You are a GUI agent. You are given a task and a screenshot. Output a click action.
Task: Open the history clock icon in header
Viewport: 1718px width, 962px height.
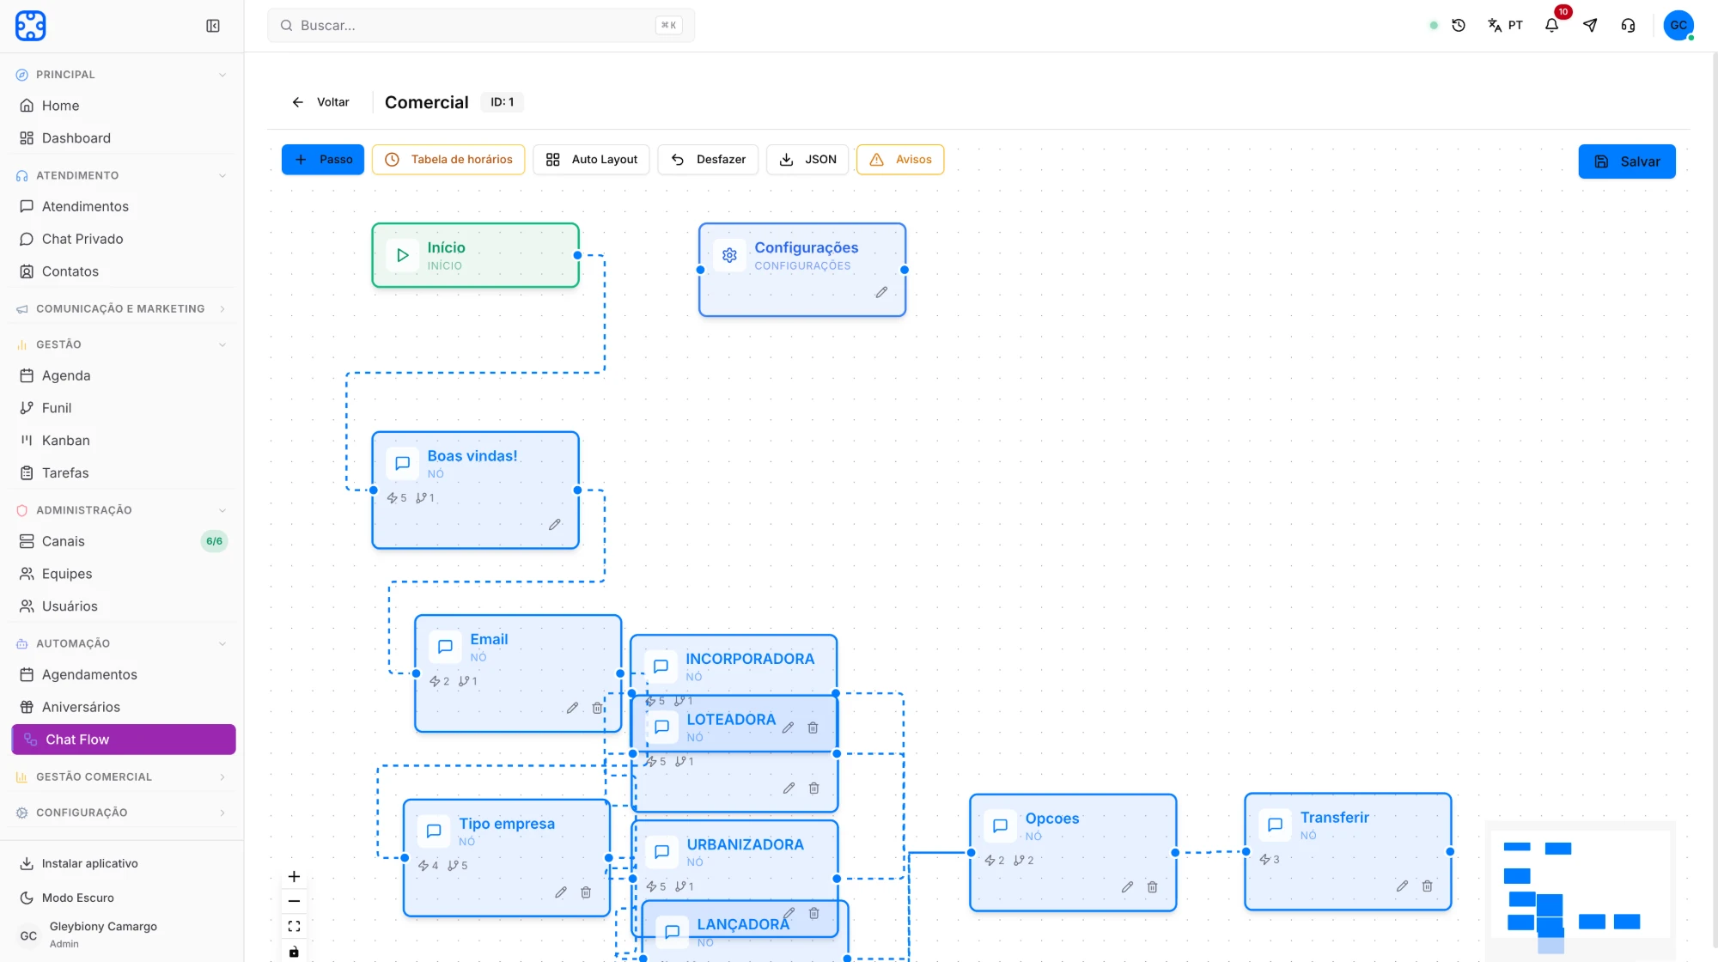[x=1459, y=26]
